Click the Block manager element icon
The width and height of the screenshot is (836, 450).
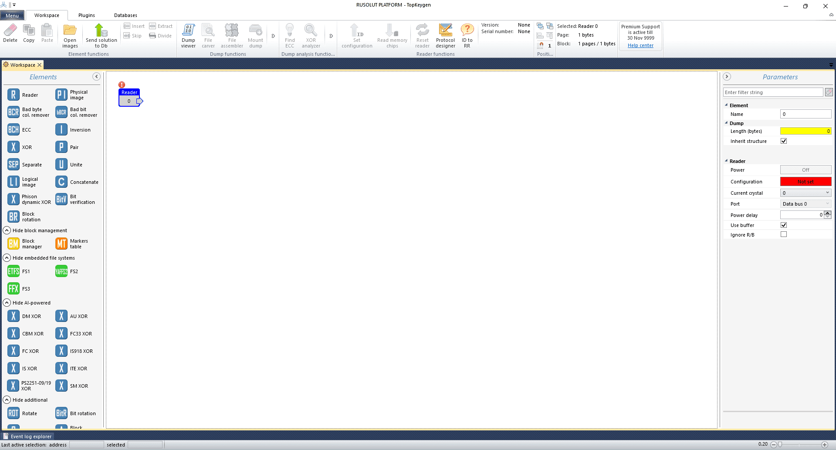pyautogui.click(x=14, y=244)
